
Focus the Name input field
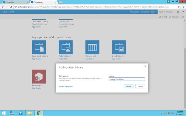(127, 79)
